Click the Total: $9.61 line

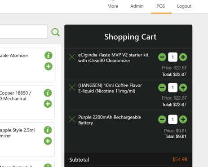pos(176,136)
